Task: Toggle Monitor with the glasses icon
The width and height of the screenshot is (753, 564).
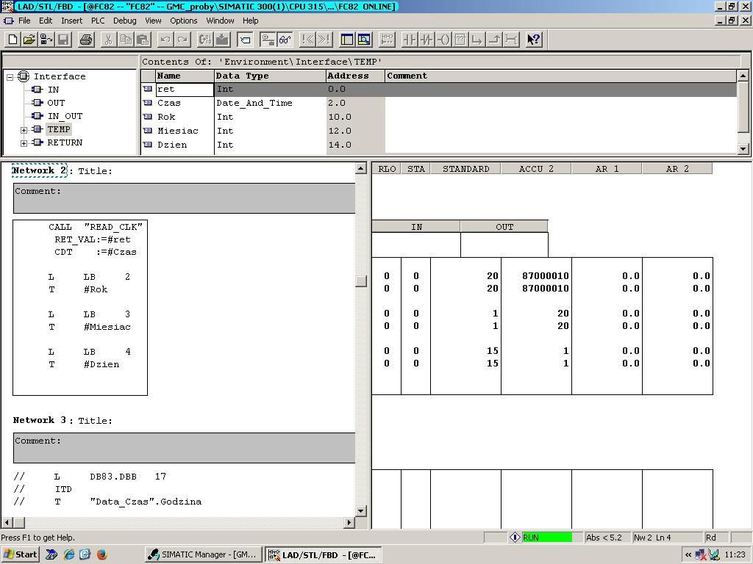Action: point(285,40)
